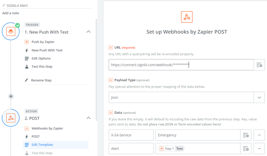The image size is (267, 156).
Task: Open Test this Step for the action
Action: click(x=42, y=153)
